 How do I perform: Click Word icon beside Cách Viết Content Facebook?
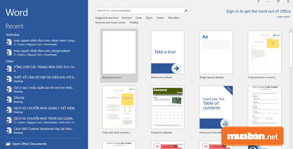[x=9, y=130]
